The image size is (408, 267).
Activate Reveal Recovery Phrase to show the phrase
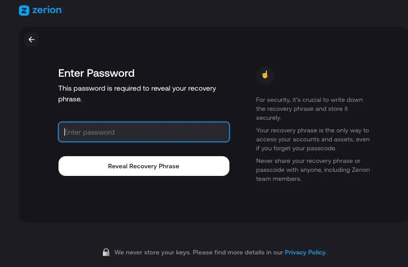[x=143, y=166]
